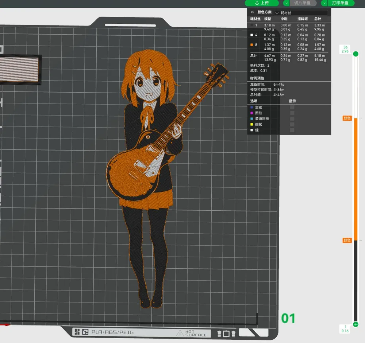Click the 打印单盘 print plate button
The image size is (365, 343).
341,3
